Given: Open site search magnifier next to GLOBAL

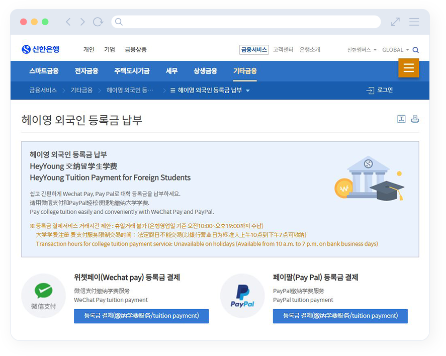Looking at the screenshot, I should pos(415,50).
